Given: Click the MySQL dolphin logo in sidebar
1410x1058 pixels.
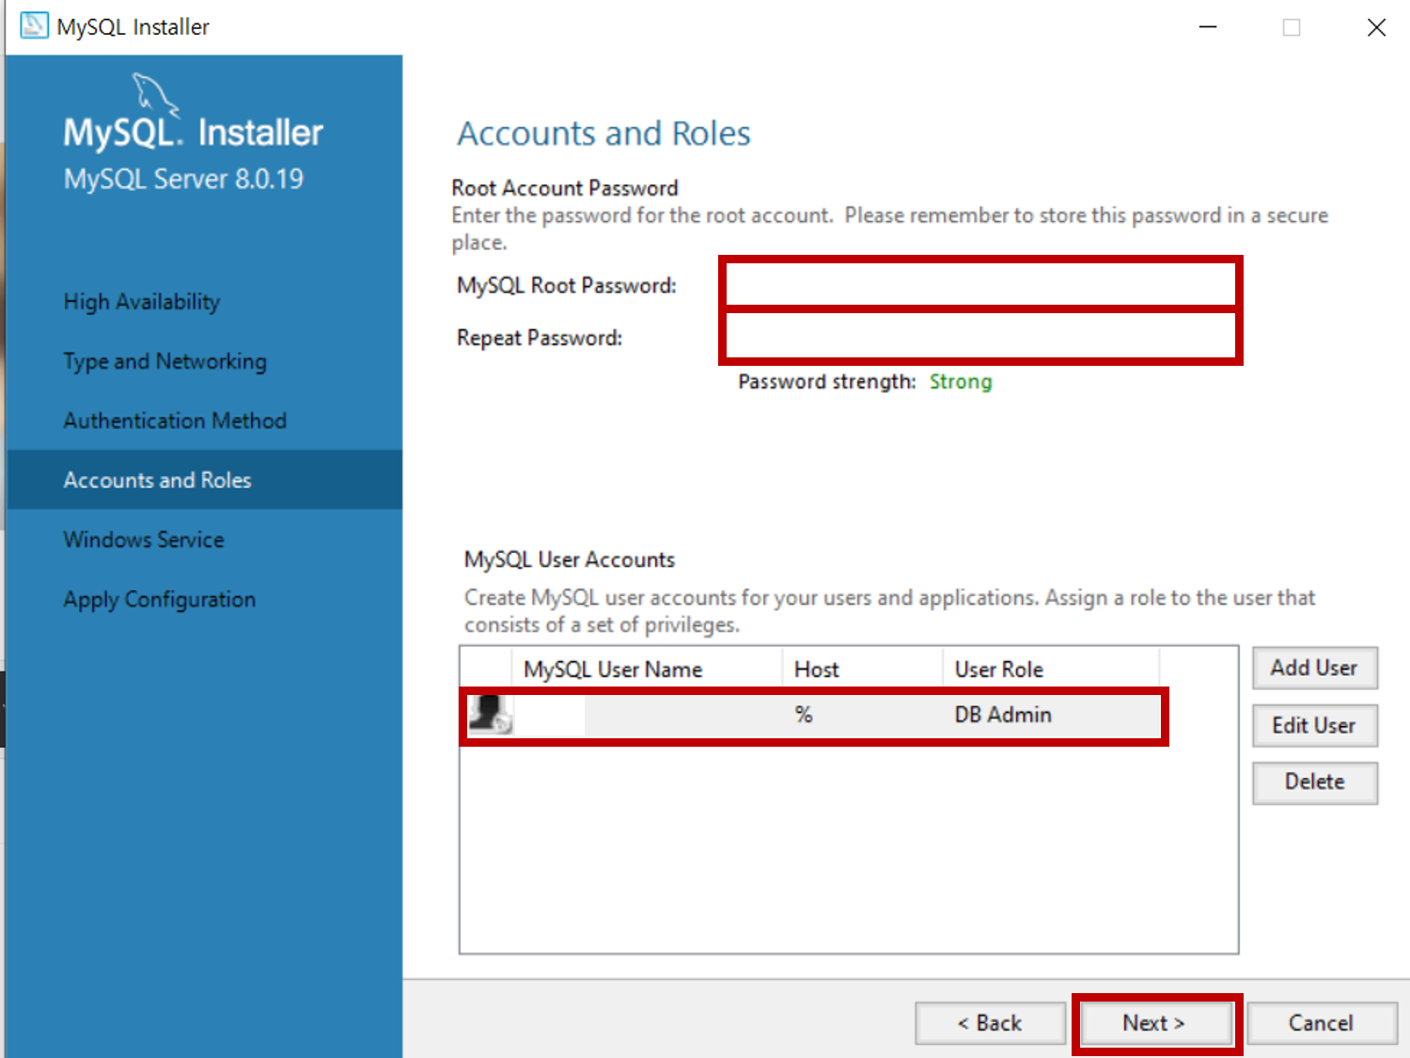Looking at the screenshot, I should (x=155, y=95).
